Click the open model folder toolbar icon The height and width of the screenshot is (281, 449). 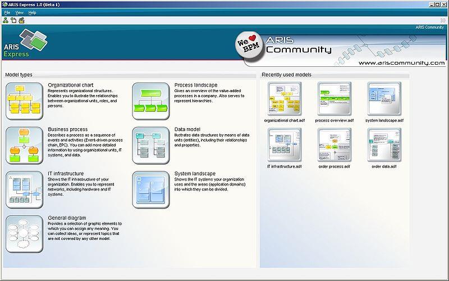[21, 20]
